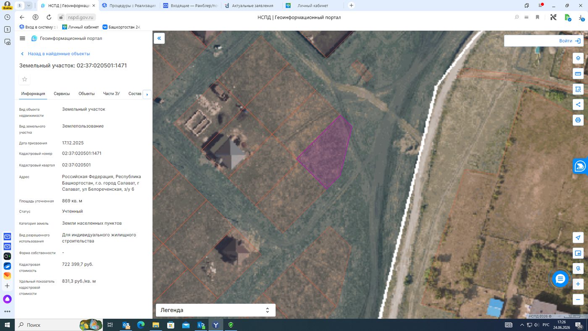The width and height of the screenshot is (588, 331).
Task: Zoom in the map with plus button
Action: [578, 284]
